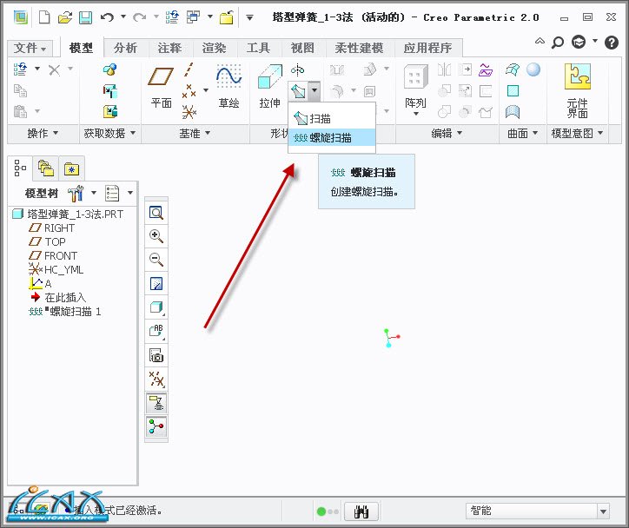Click the Zoom Out magnifier icon

point(156,260)
